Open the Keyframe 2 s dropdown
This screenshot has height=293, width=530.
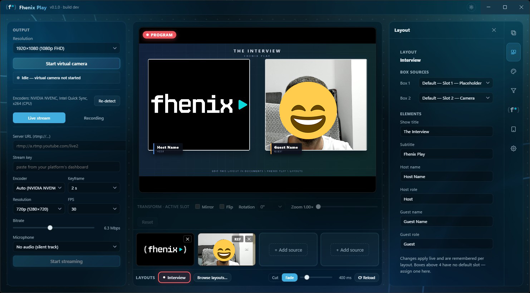click(x=94, y=188)
